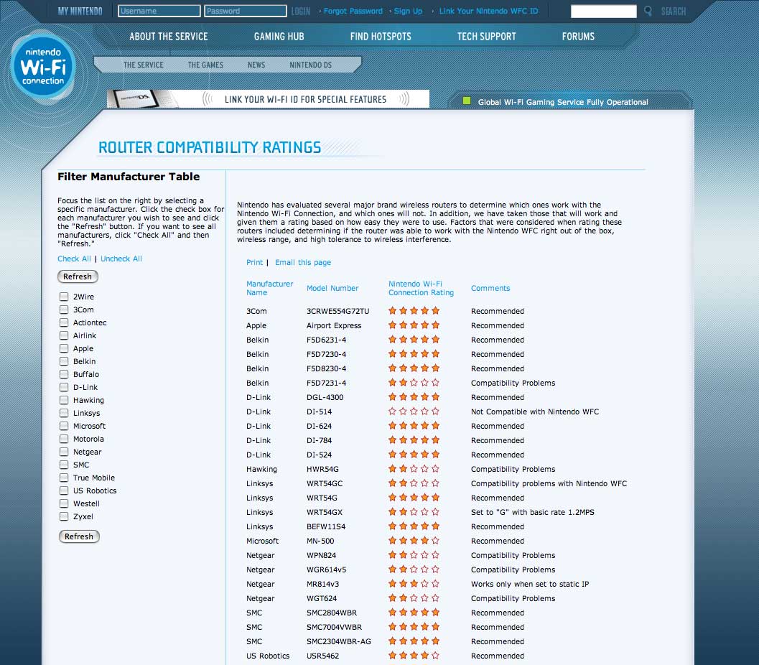Tick the Belkin checkbox
The image size is (759, 665).
[x=64, y=361]
